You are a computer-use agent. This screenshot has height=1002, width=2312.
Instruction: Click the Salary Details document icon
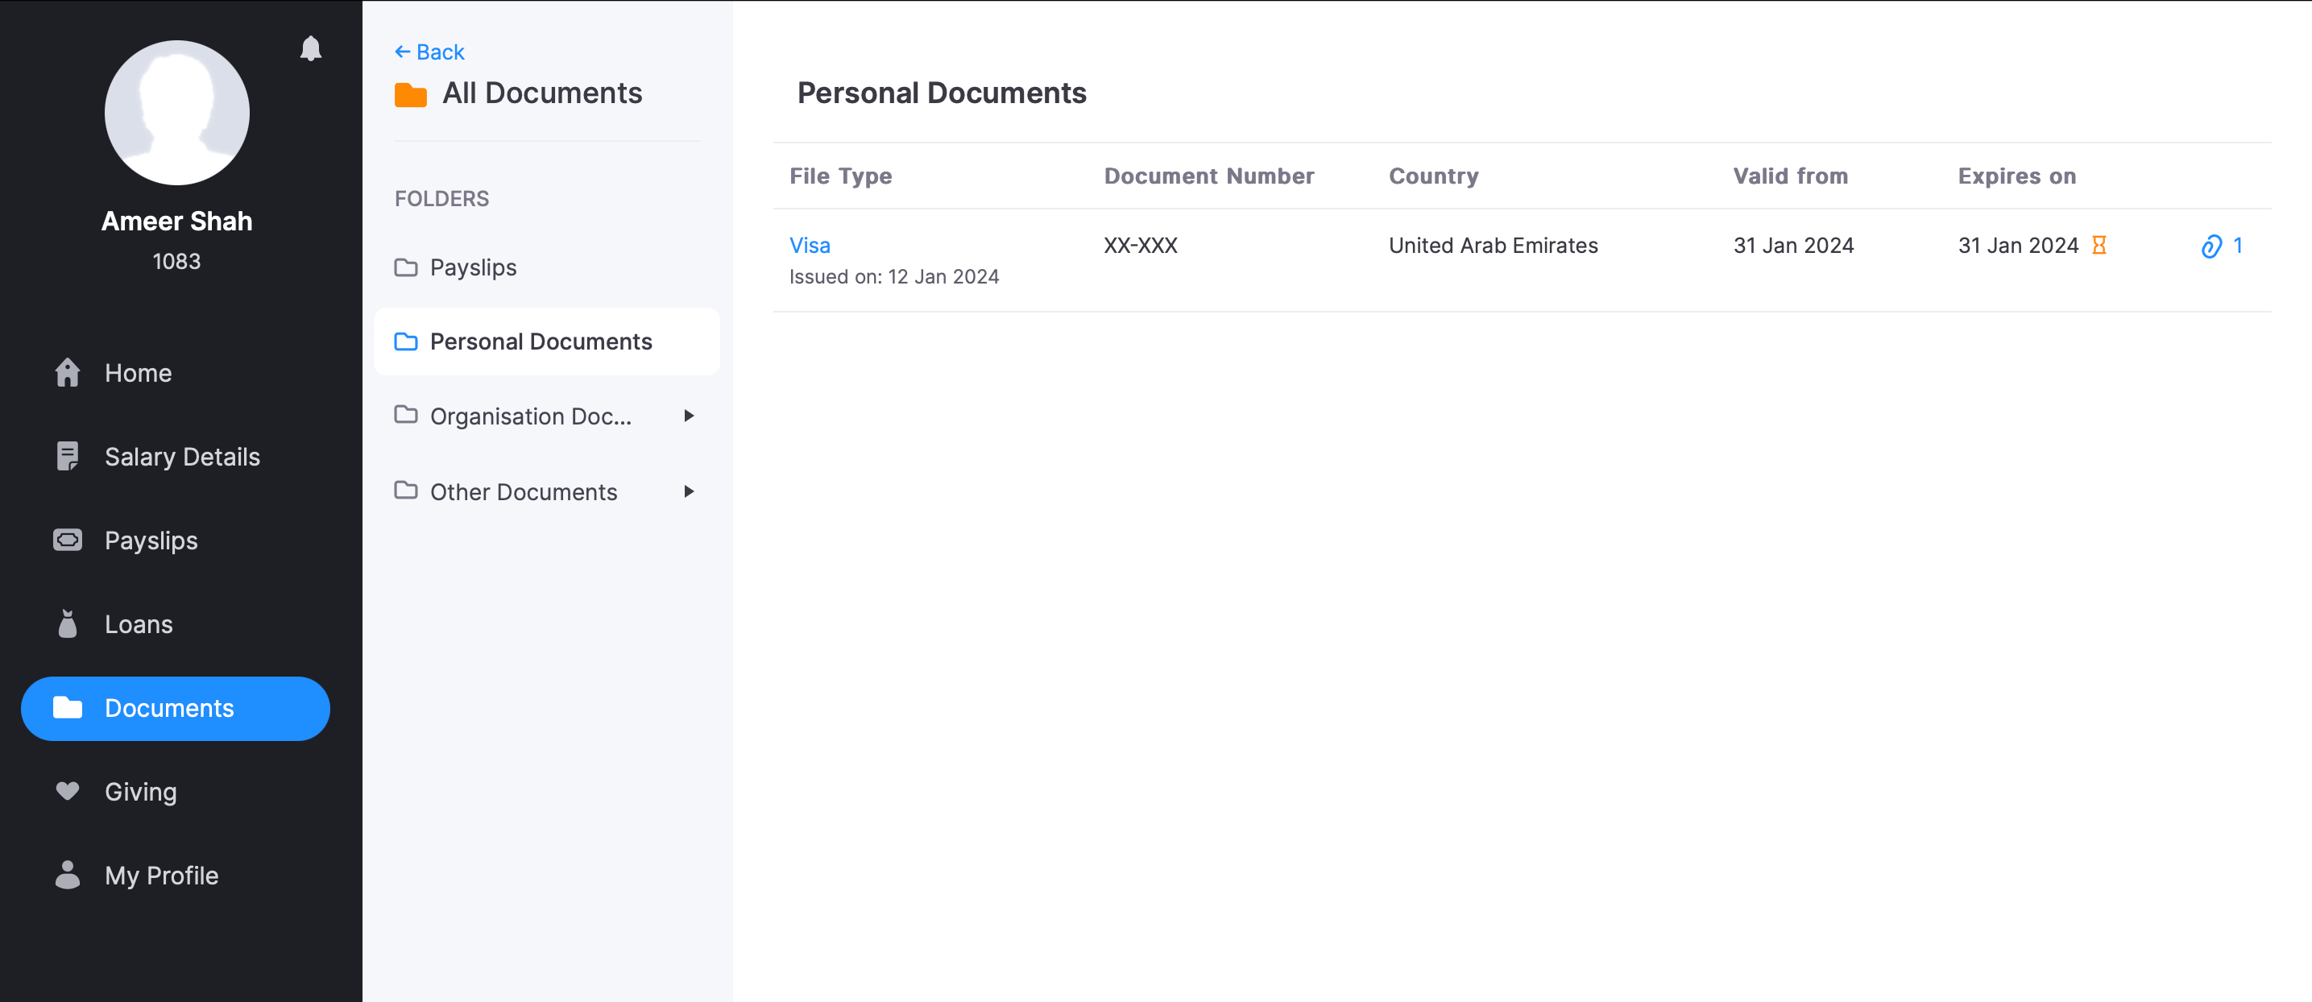[68, 456]
